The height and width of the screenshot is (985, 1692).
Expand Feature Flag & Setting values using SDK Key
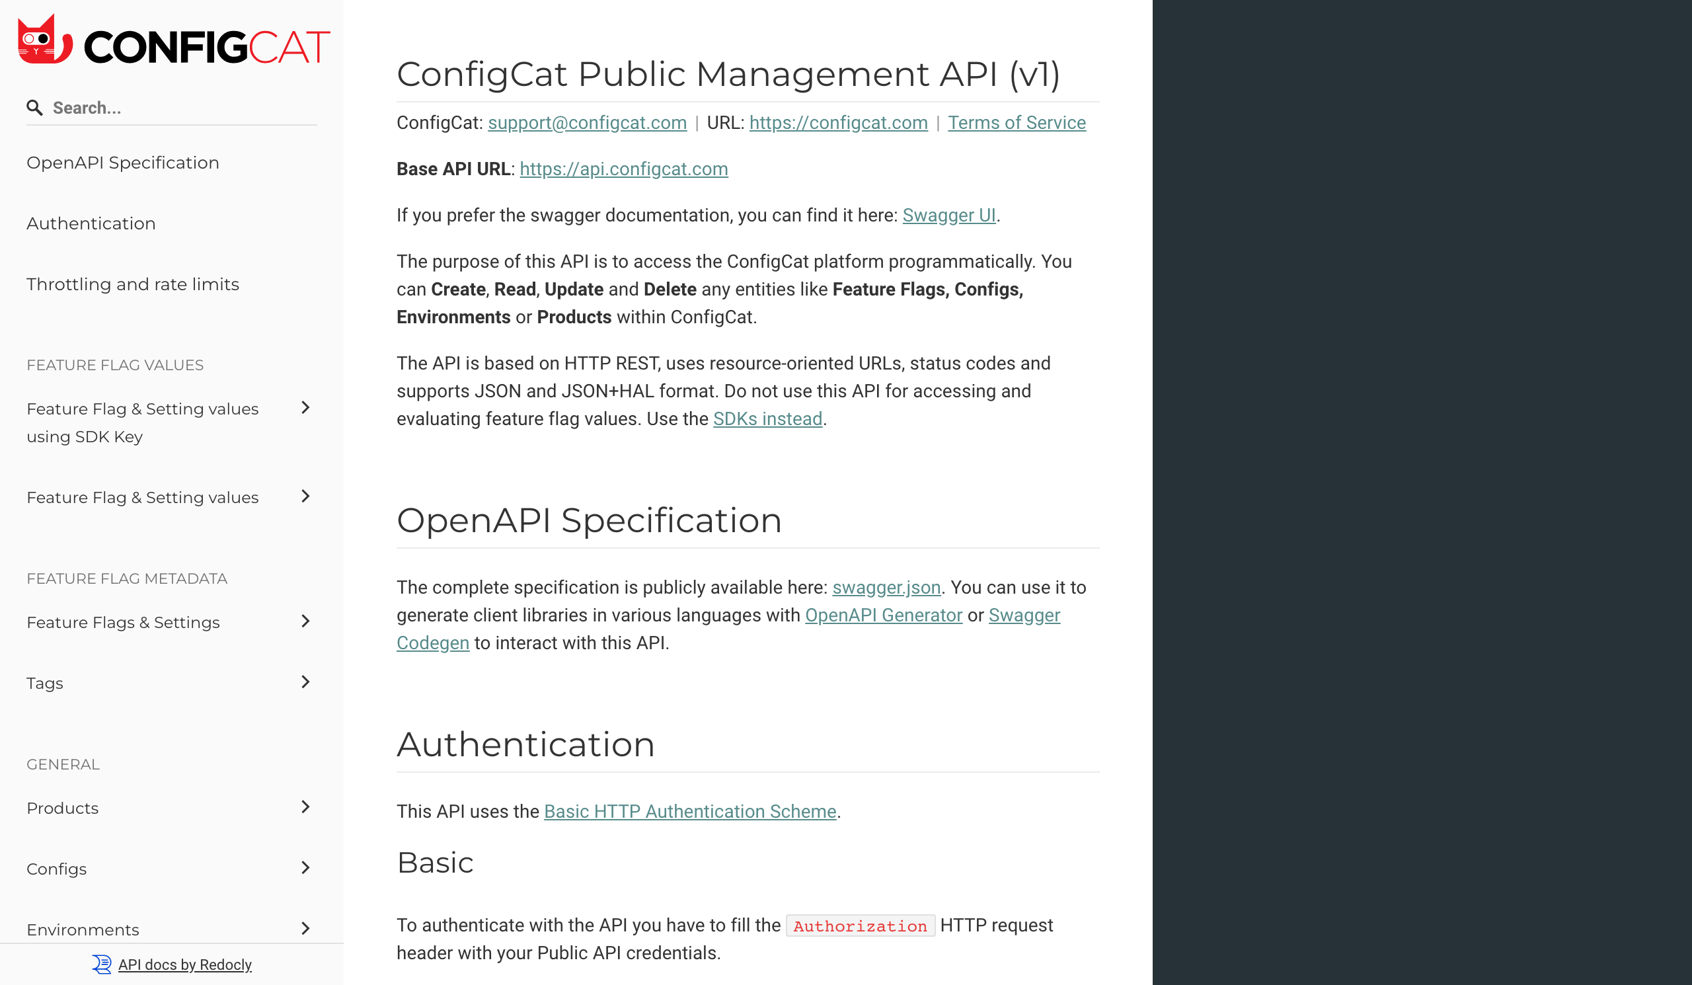point(305,408)
